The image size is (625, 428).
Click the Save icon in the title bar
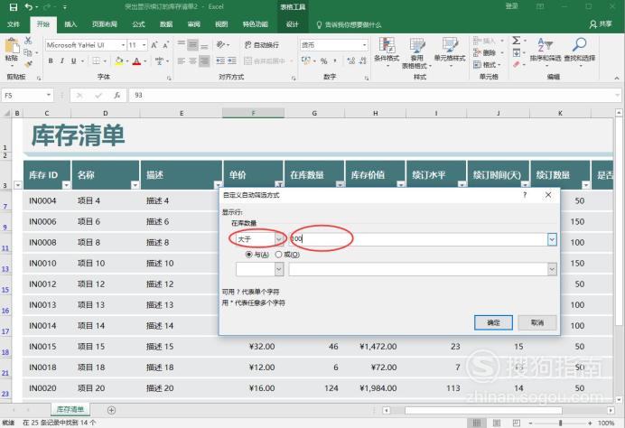[x=14, y=7]
